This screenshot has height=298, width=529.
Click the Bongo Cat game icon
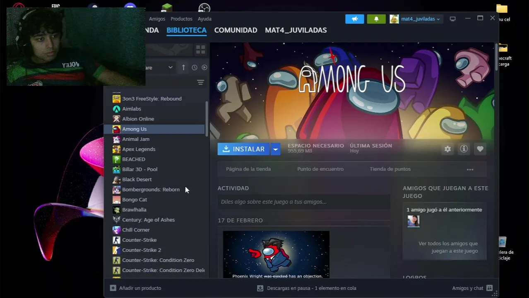click(116, 199)
